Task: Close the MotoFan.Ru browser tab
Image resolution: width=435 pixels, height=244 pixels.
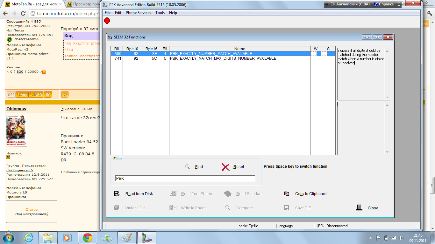Action: pos(61,4)
